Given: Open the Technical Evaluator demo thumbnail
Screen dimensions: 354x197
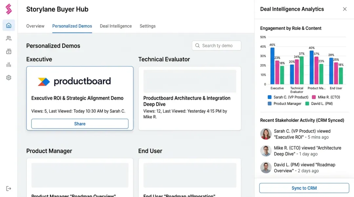Looking at the screenshot, I should pyautogui.click(x=190, y=81).
